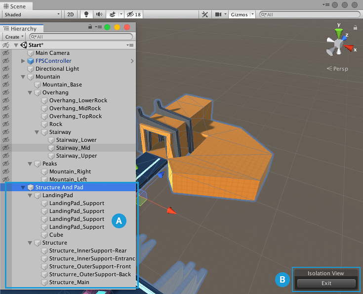Click the Scene view search field
This screenshot has width=363, height=294.
click(310, 14)
